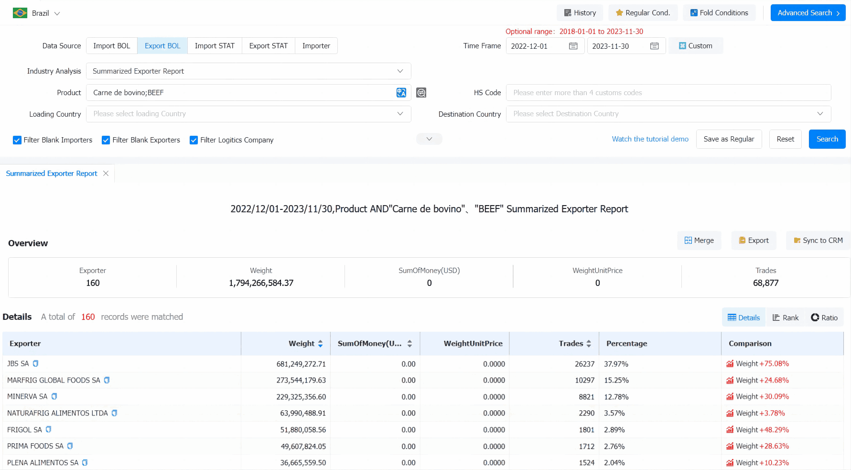The width and height of the screenshot is (851, 470).
Task: Switch to Import BOL data source
Action: point(111,46)
